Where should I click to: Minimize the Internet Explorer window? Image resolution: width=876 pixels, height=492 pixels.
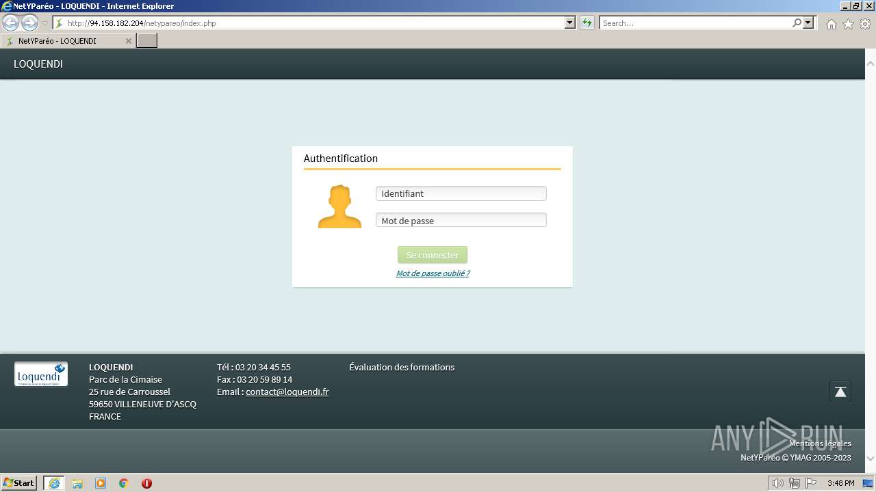(x=845, y=5)
